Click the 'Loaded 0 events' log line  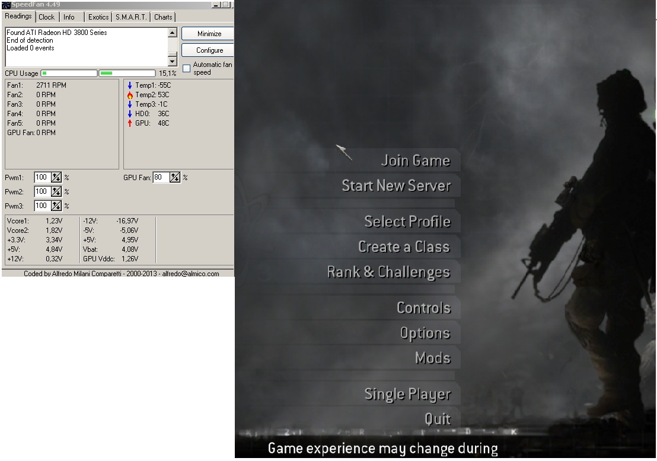click(x=30, y=48)
